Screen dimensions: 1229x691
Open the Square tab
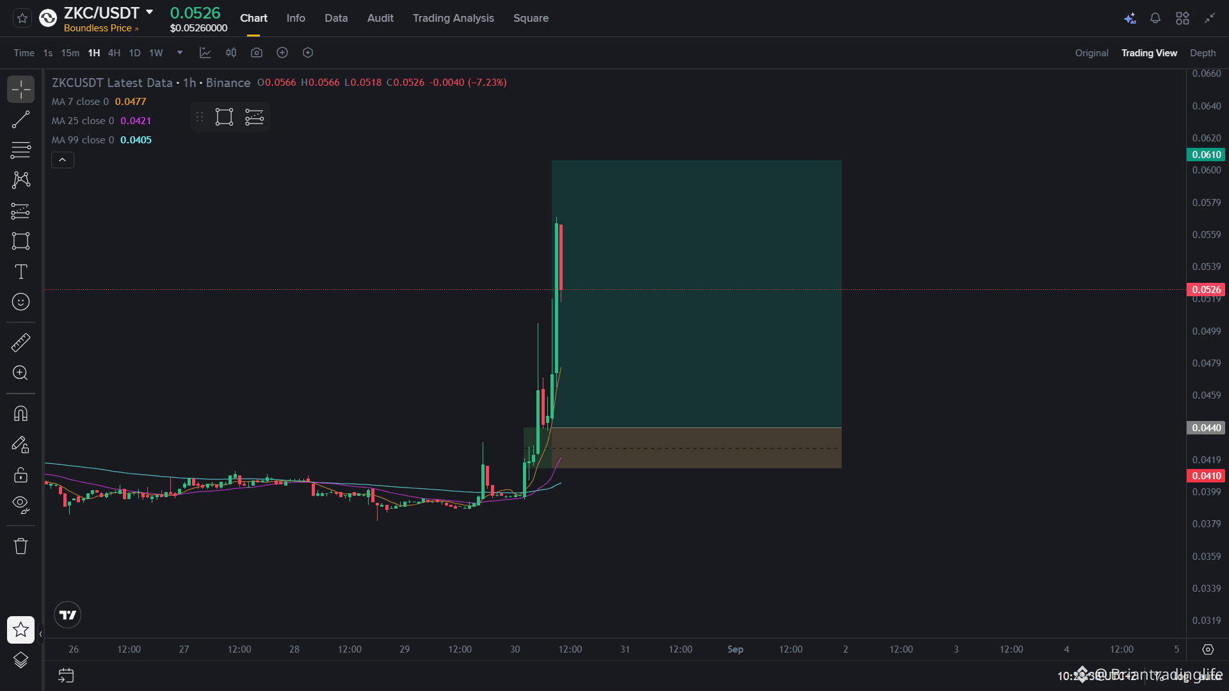(531, 18)
